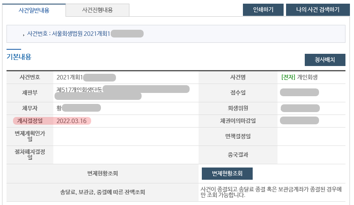Click the 인쇄하기 print button
Image resolution: width=354 pixels, height=205 pixels.
click(x=263, y=10)
